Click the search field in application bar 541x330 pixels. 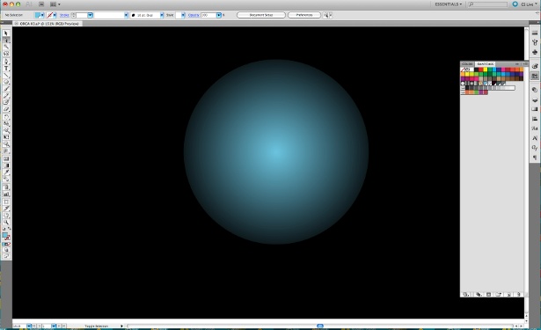(x=487, y=4)
